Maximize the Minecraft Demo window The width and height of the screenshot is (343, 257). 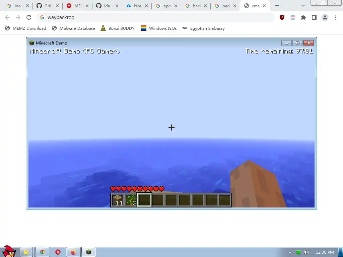point(297,43)
